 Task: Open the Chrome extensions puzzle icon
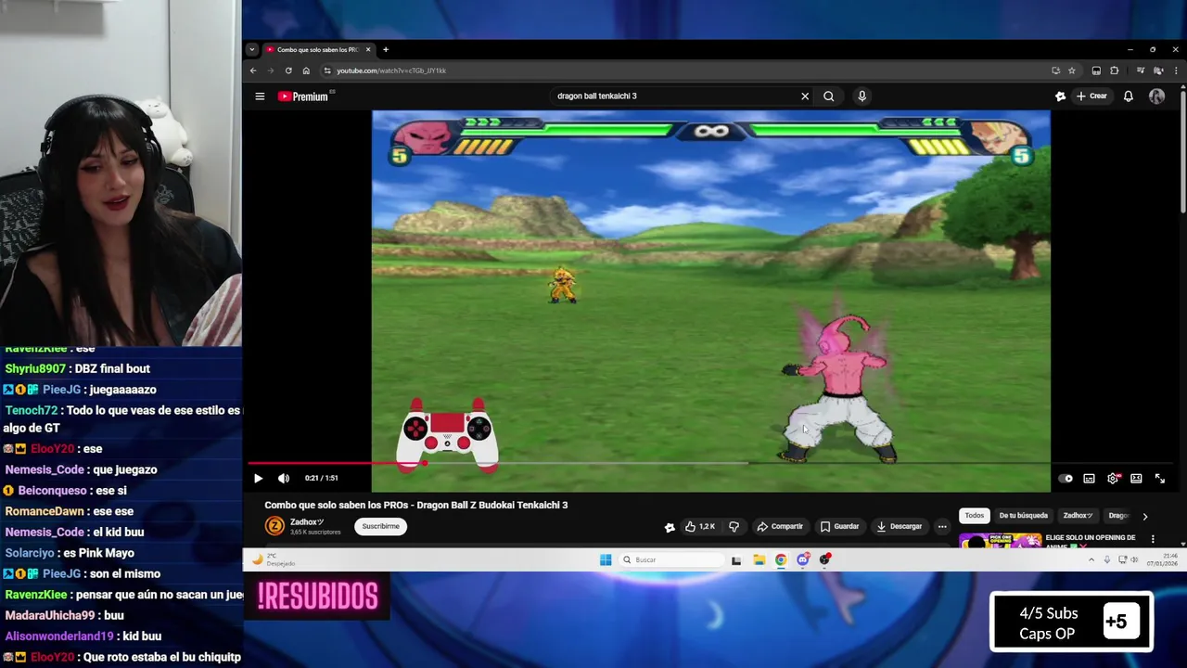[1115, 71]
